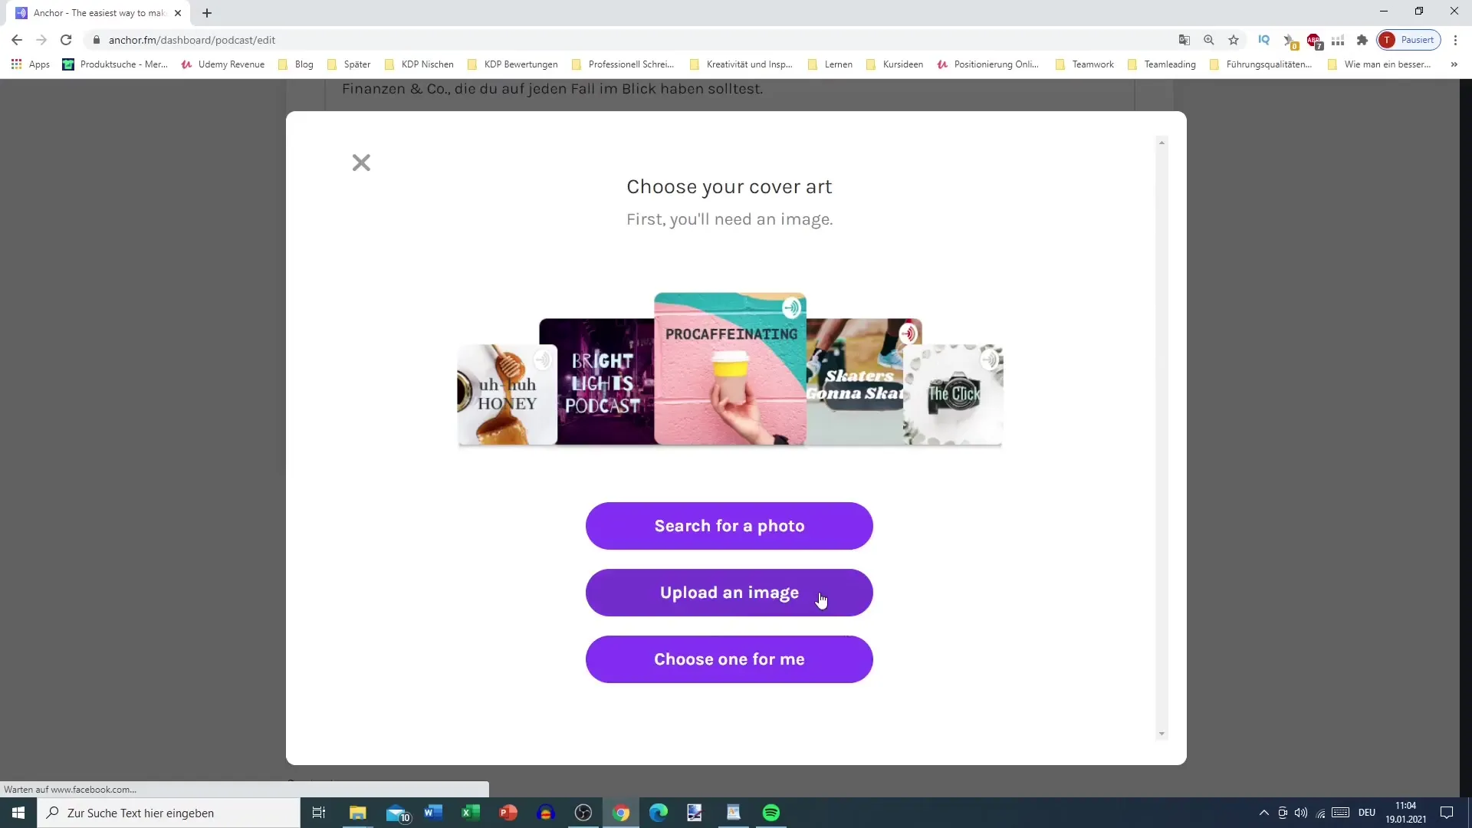1472x828 pixels.
Task: Click the Choose one for me button
Action: [x=729, y=659]
